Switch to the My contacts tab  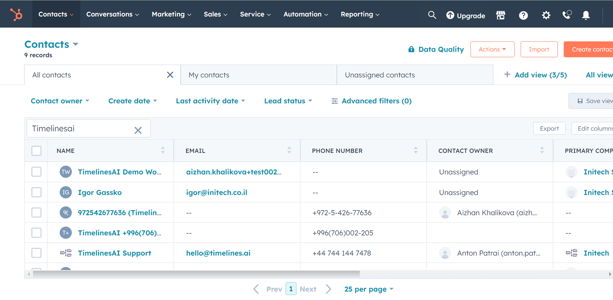259,75
